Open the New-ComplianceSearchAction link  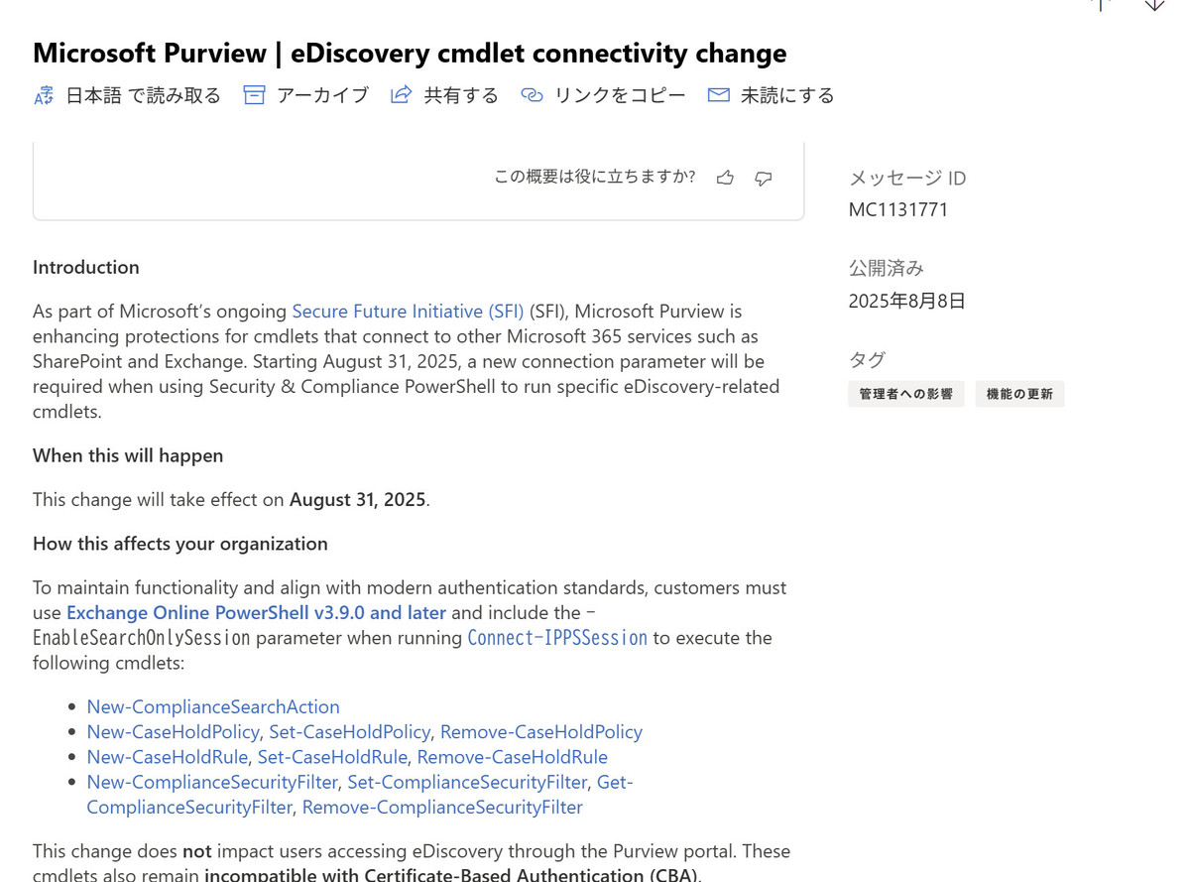coord(213,706)
